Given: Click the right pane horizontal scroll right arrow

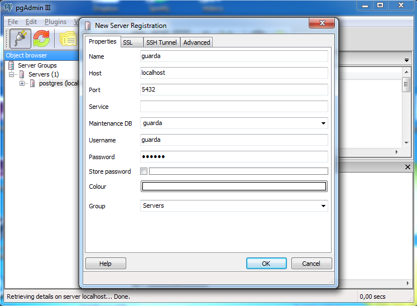Looking at the screenshot, I should [x=396, y=152].
